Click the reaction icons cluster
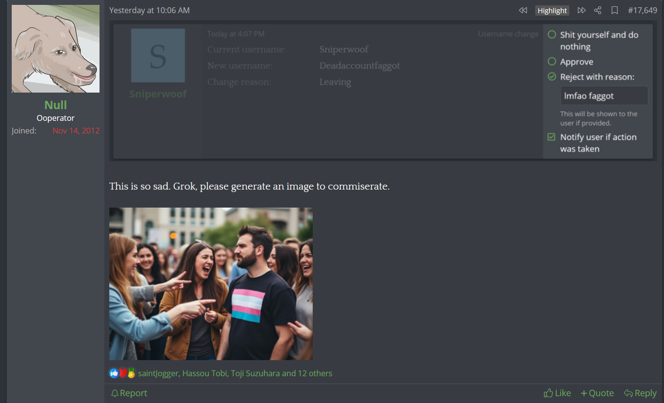 (122, 373)
